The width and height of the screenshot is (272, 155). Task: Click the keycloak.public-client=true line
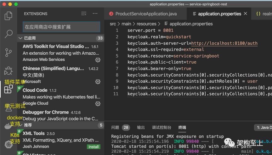162,62
